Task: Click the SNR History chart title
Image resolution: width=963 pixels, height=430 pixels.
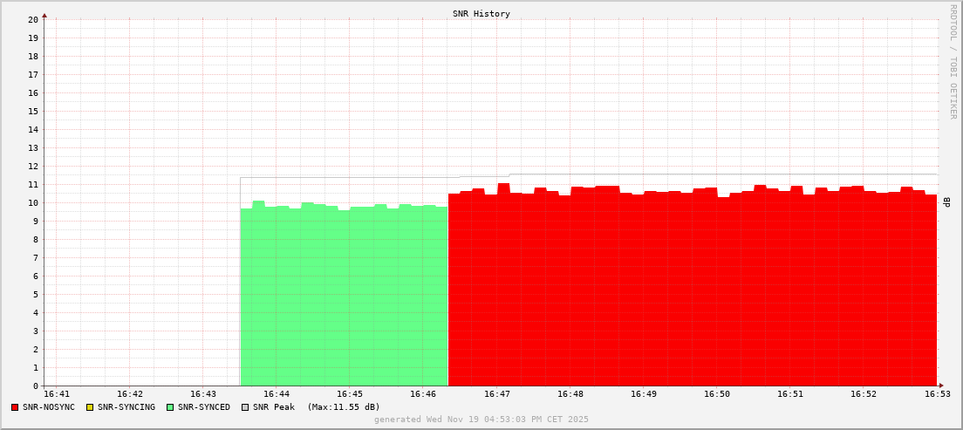Action: tap(481, 14)
